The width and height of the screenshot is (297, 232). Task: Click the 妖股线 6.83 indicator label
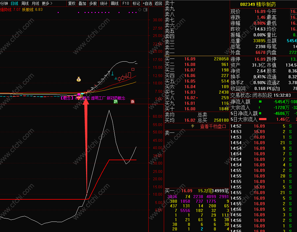[32, 10]
